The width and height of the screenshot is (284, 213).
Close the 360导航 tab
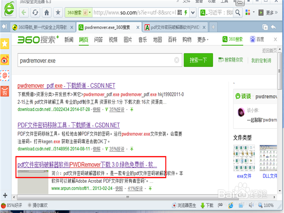point(72,27)
